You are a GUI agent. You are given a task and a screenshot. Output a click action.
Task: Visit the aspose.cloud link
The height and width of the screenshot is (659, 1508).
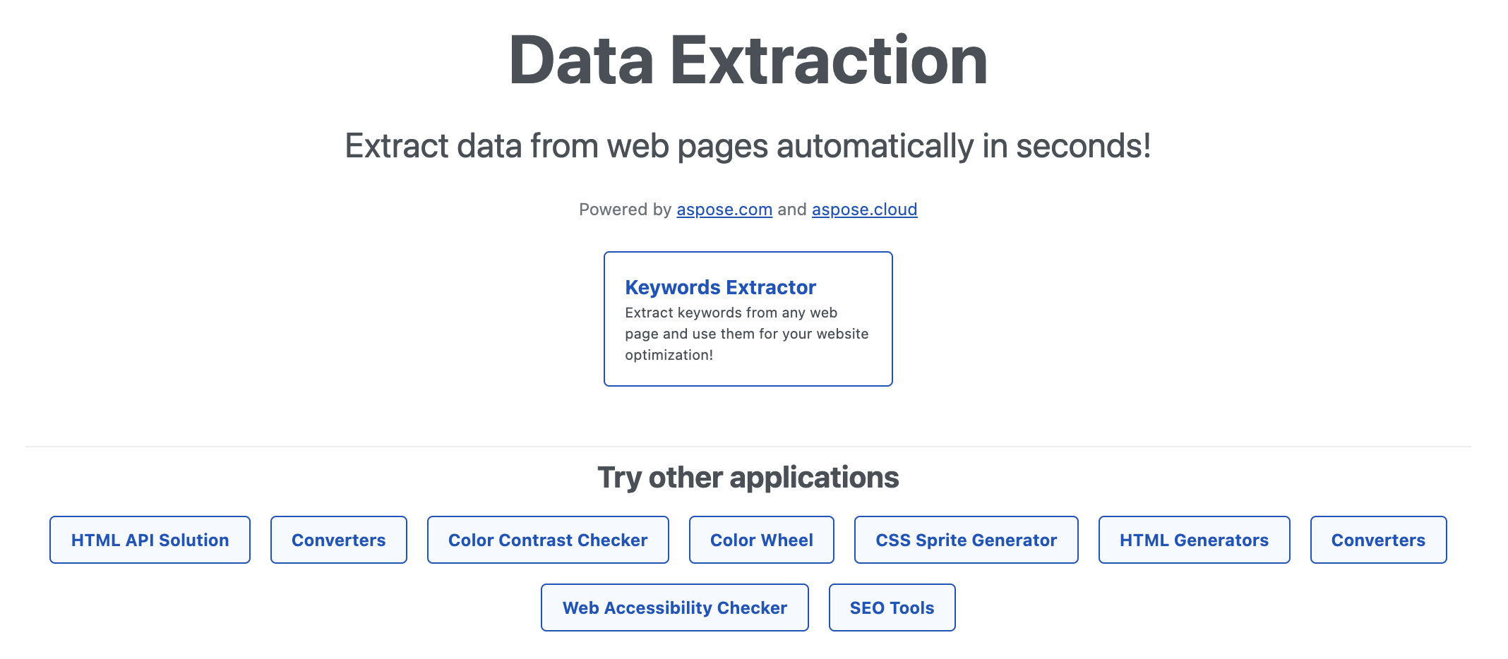point(863,209)
